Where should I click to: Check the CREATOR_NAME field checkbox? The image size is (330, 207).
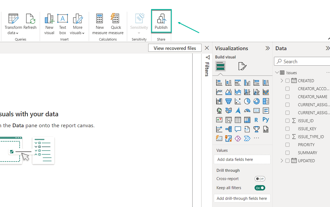point(287,97)
